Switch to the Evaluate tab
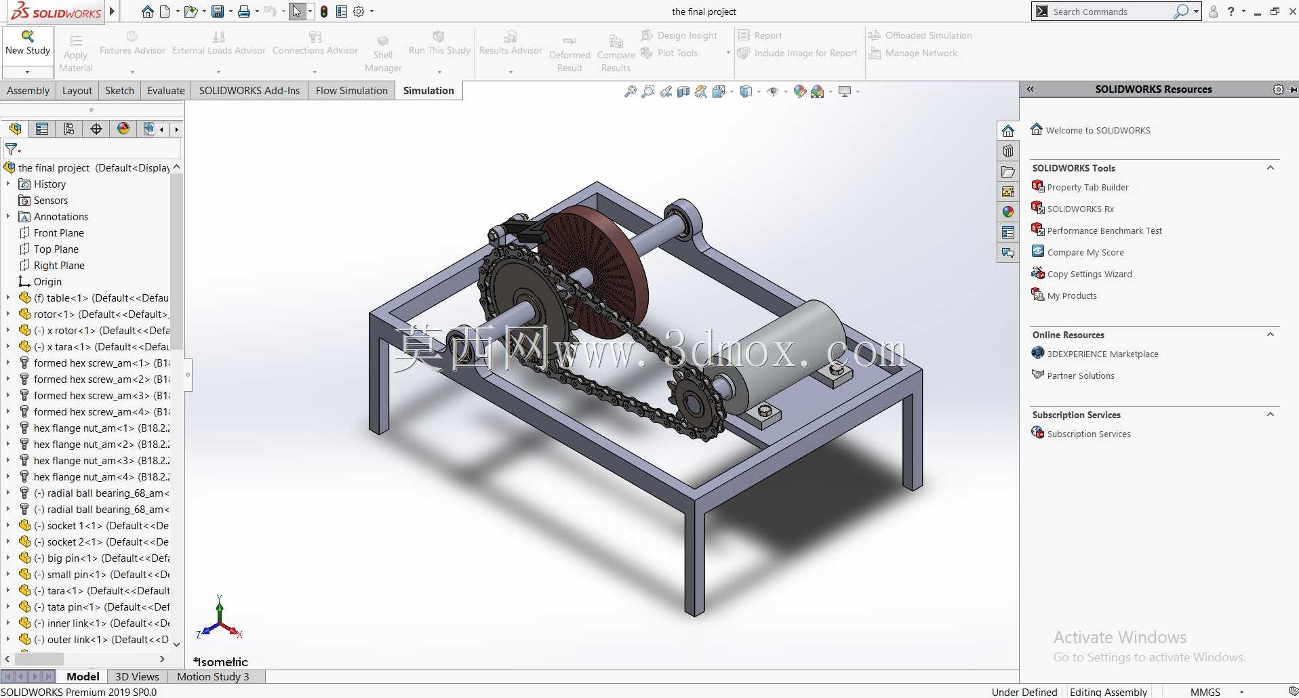This screenshot has height=698, width=1299. 166,91
